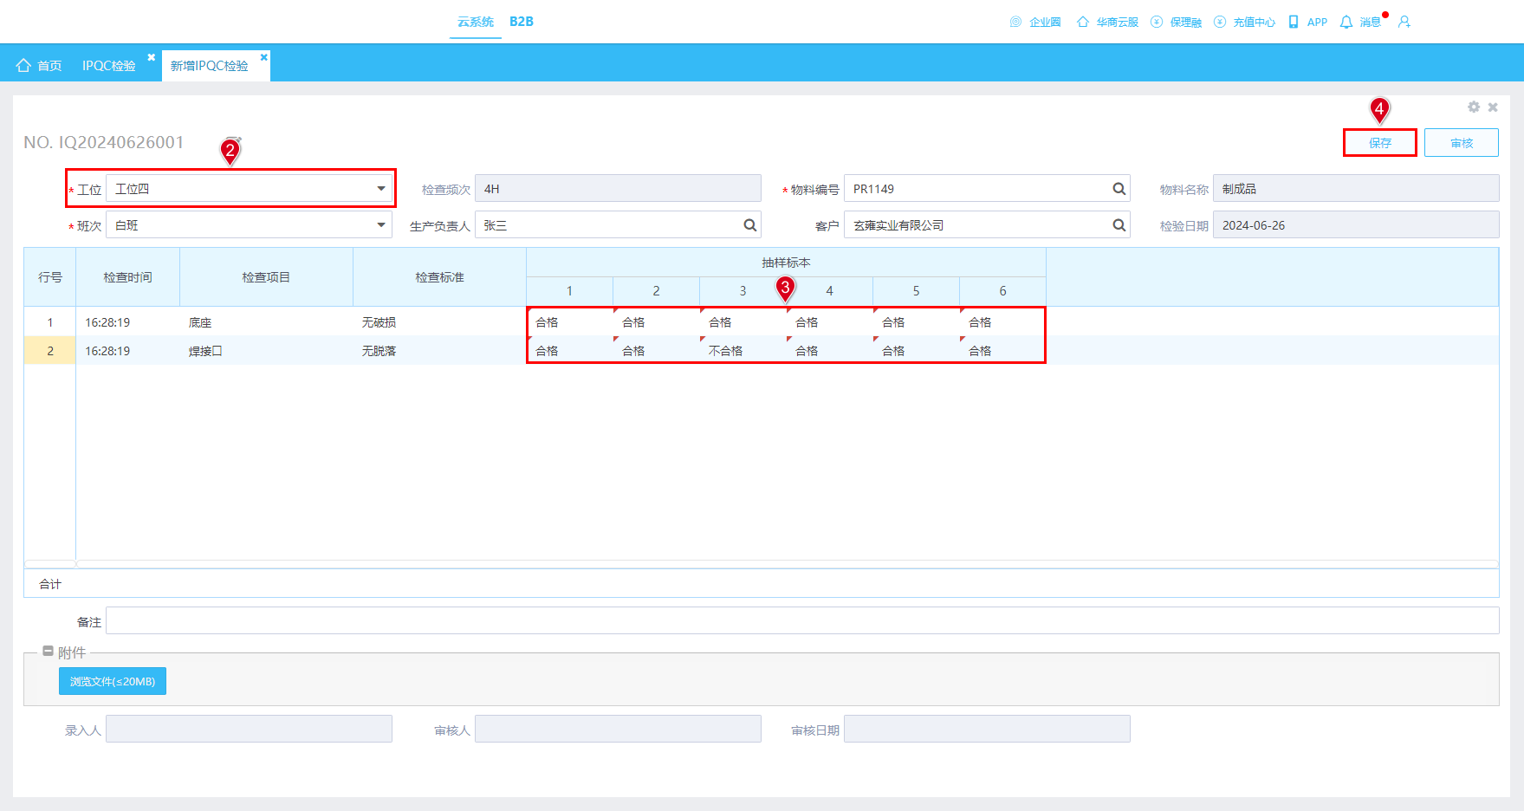The image size is (1524, 811).
Task: Open 华商云服 in top bar
Action: (x=1107, y=22)
